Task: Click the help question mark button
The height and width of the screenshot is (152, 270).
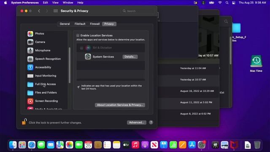Action: click(x=151, y=122)
